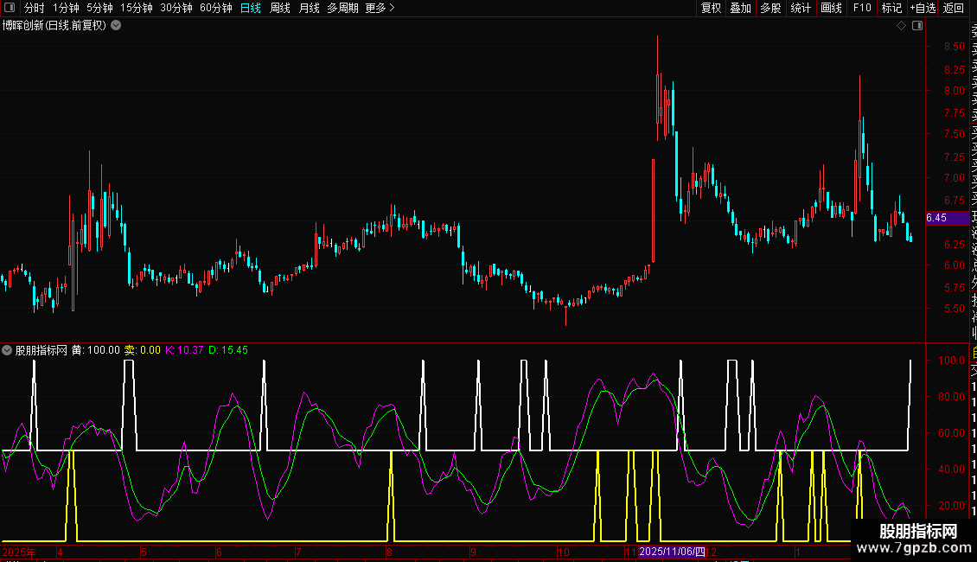Toggle the right info panel icon
The width and height of the screenshot is (977, 562).
[x=917, y=26]
